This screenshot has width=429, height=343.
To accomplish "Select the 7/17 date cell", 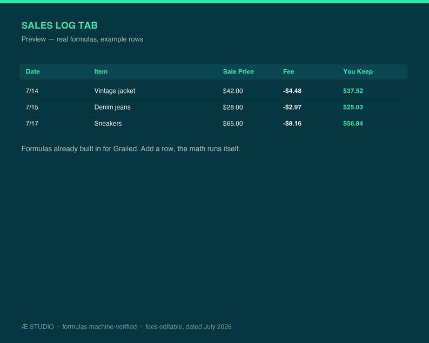I will click(x=32, y=123).
